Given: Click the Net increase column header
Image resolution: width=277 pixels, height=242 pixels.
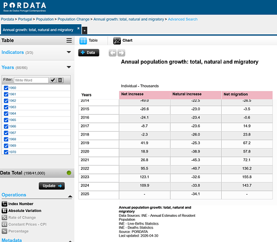Looking at the screenshot, I should (145, 95).
